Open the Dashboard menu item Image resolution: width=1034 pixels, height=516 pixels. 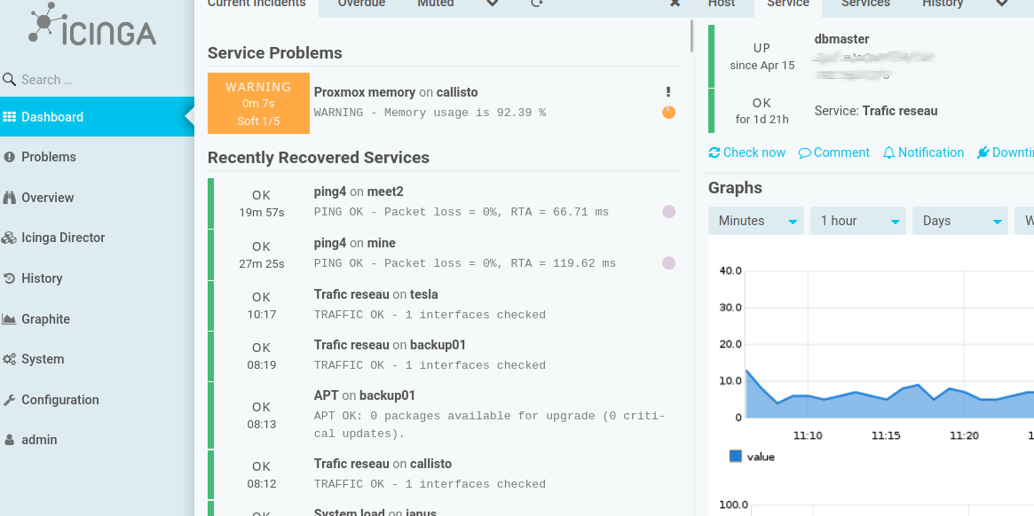tap(97, 117)
